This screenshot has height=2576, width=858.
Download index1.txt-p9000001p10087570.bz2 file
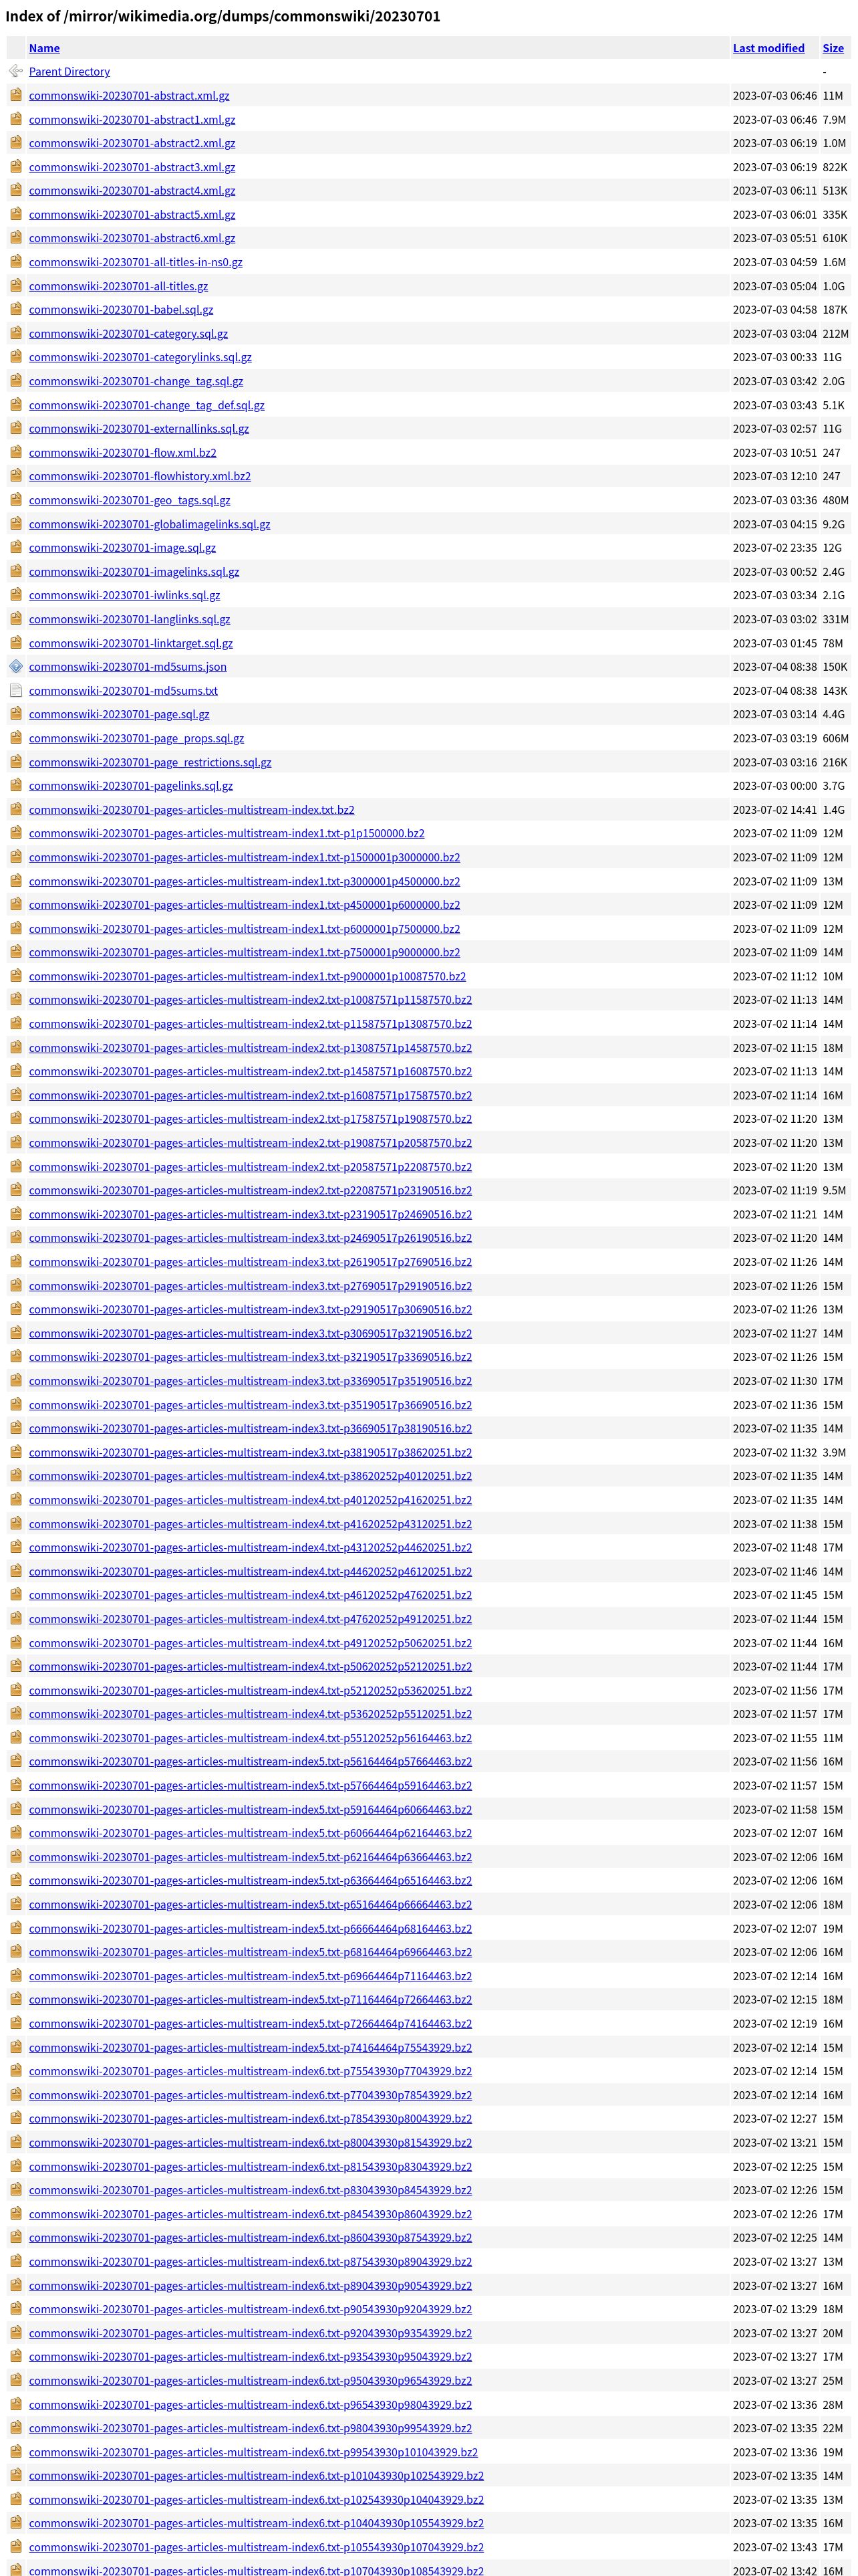click(247, 976)
